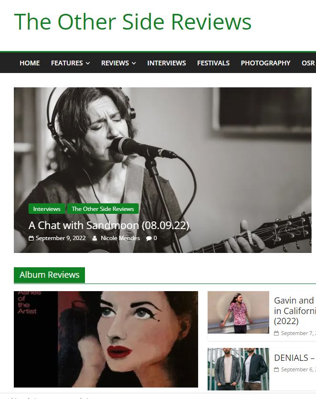316x399 pixels.
Task: Open the Ashes of the Artist album thumbnail
Action: point(106,339)
